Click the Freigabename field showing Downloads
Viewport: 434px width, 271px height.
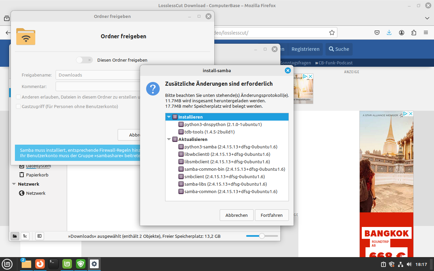click(x=98, y=75)
